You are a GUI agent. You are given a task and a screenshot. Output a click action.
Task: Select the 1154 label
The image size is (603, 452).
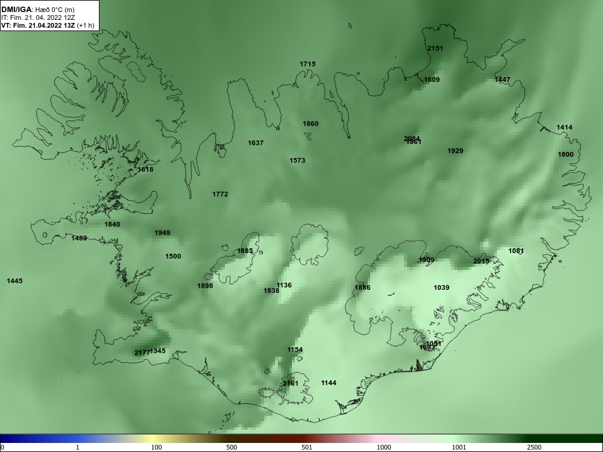(x=295, y=350)
